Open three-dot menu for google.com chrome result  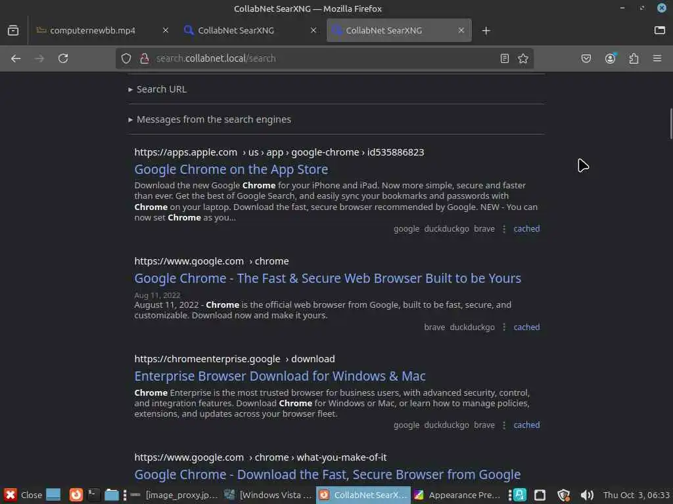[504, 327]
